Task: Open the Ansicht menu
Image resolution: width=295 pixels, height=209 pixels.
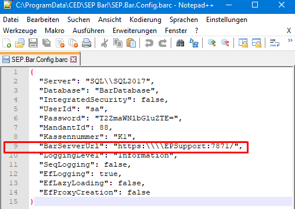Action: click(110, 20)
